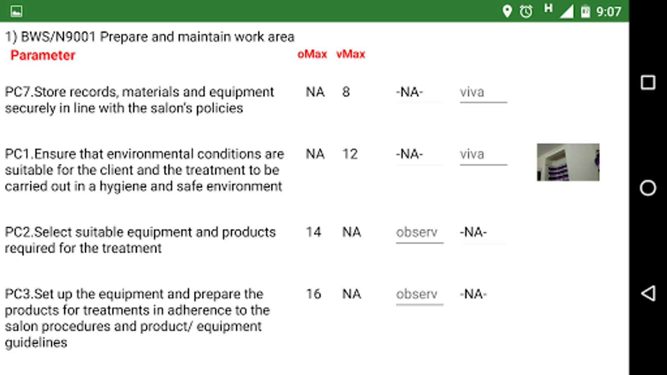Tap the oMax NA value for PC7
The height and width of the screenshot is (375, 667).
pos(315,92)
